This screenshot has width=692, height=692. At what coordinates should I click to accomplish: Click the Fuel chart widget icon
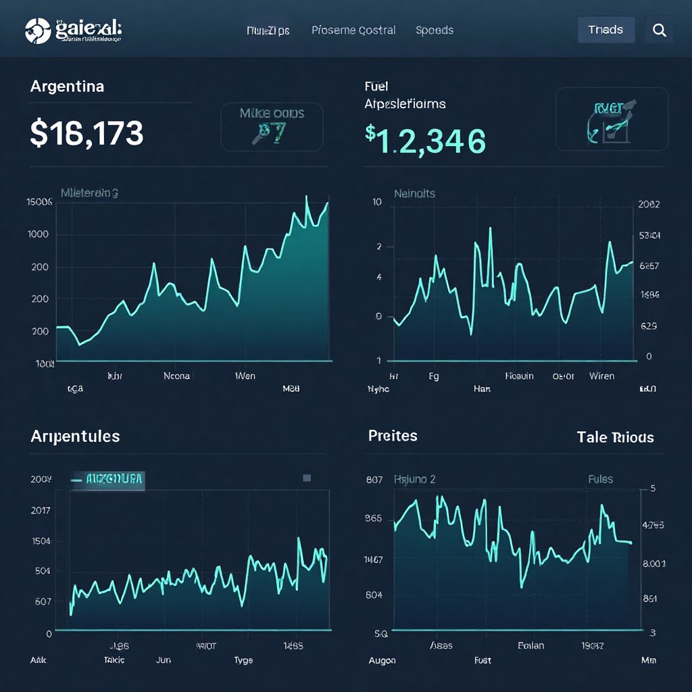click(x=612, y=120)
